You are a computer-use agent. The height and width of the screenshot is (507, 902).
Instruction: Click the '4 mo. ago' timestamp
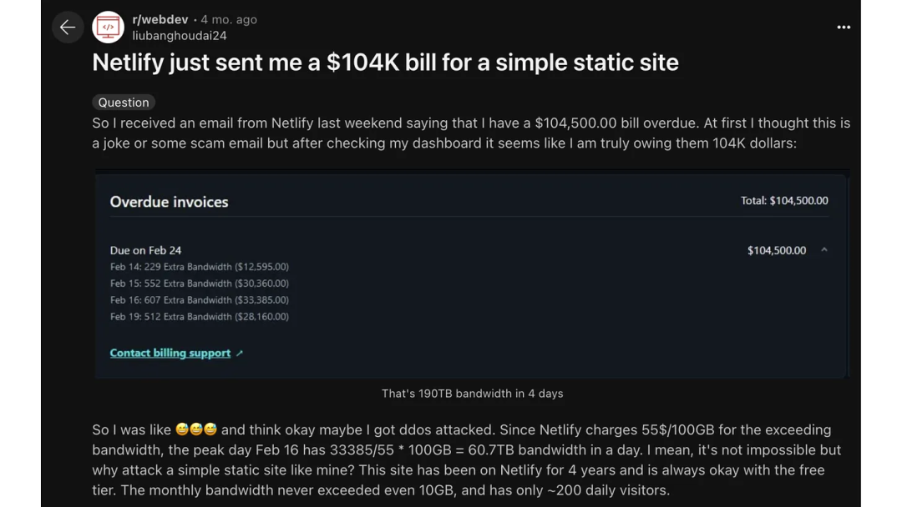pyautogui.click(x=228, y=19)
